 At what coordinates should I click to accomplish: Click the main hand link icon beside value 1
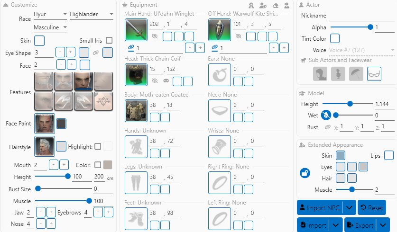131,47
